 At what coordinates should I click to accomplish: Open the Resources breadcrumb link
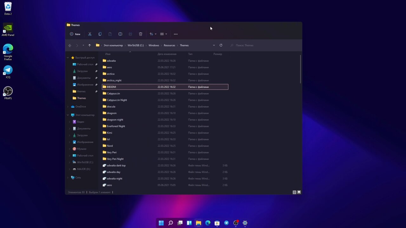click(169, 45)
